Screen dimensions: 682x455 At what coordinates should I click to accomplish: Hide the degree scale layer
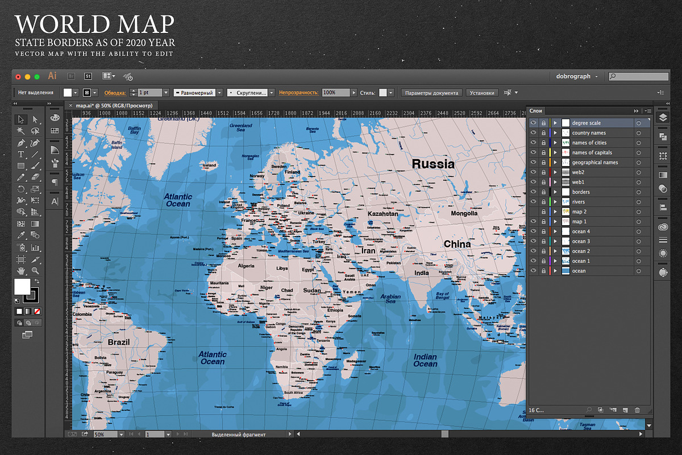[533, 123]
